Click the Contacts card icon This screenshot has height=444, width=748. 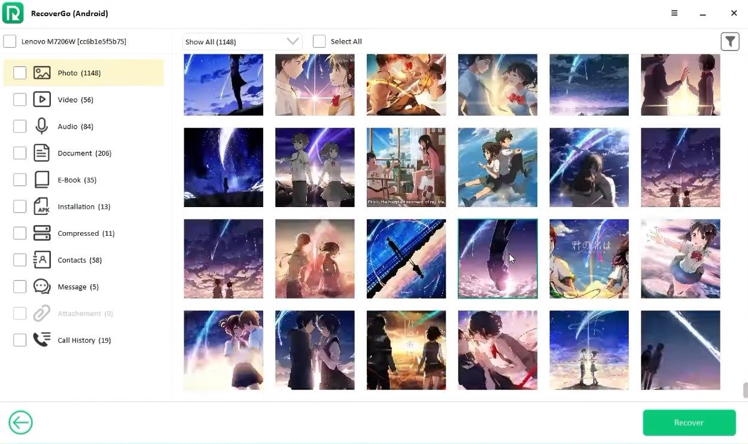click(42, 260)
